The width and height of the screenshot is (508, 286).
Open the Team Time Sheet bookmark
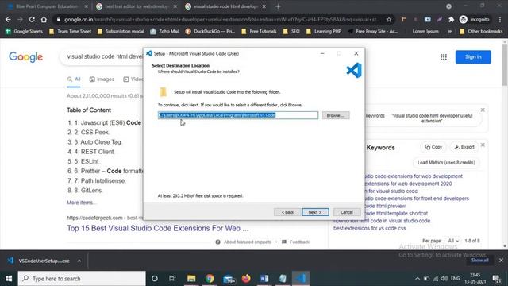point(70,32)
